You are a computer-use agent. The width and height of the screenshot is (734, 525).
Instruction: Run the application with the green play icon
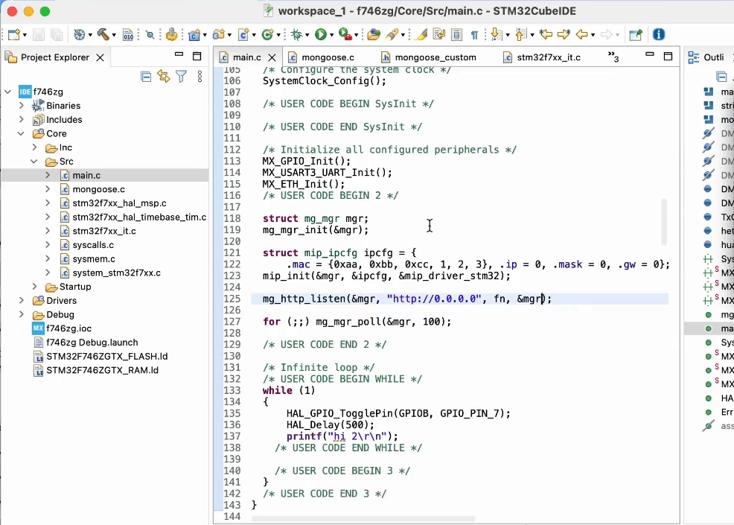322,34
